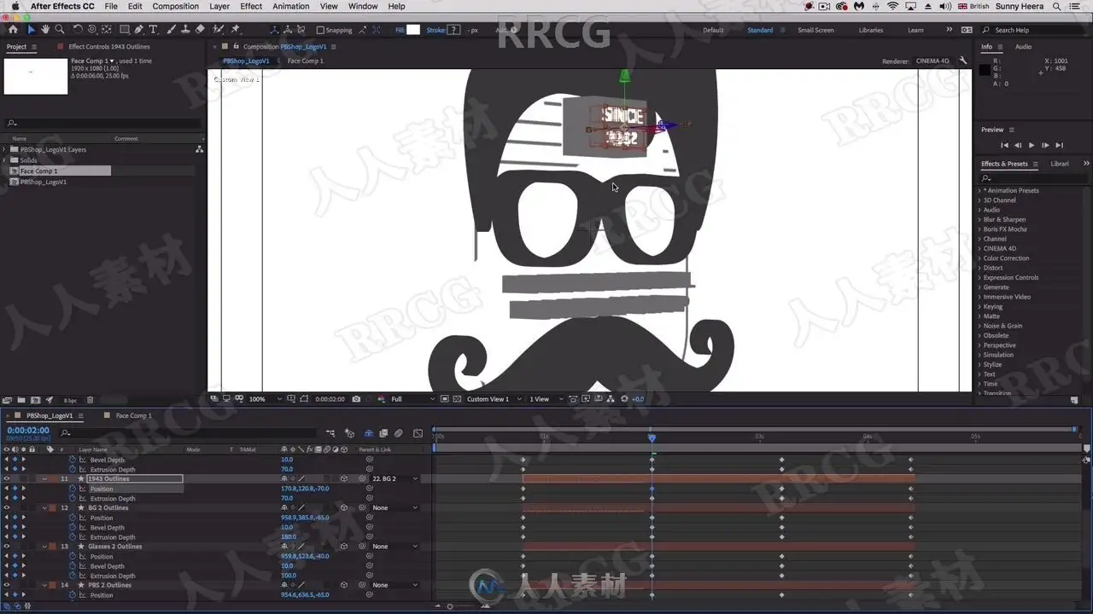Select the Clone Stamp tool
The width and height of the screenshot is (1093, 614).
[x=185, y=30]
